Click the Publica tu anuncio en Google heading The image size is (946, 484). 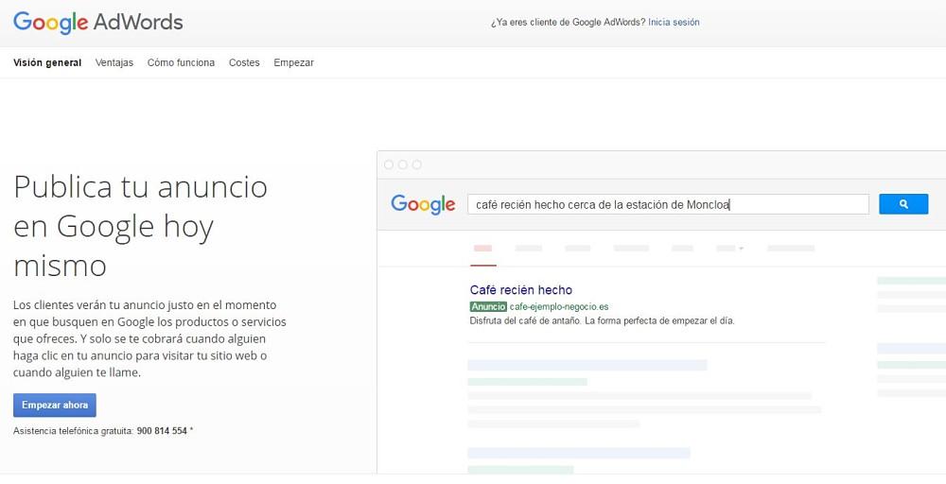point(141,225)
